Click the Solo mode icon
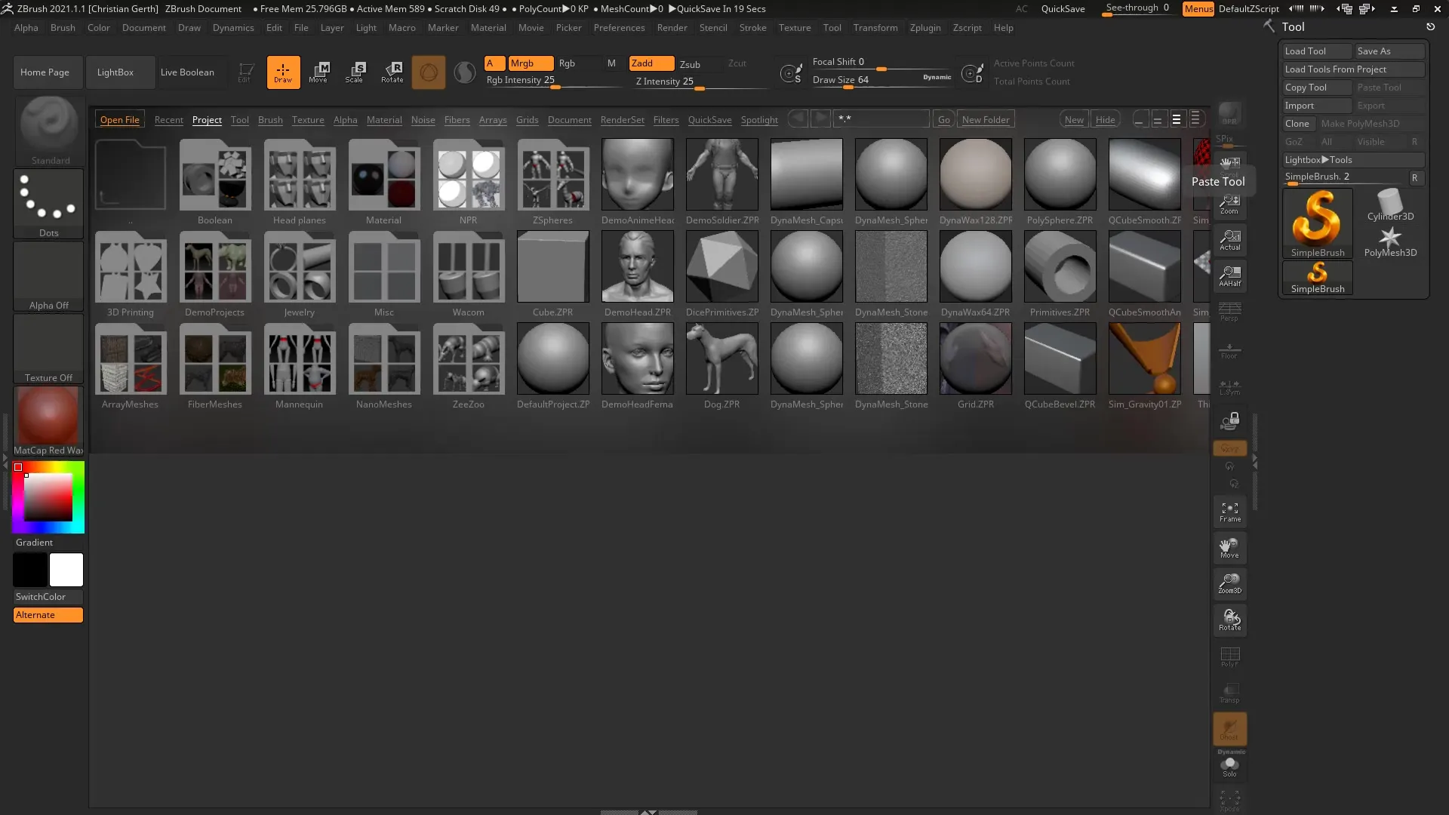The width and height of the screenshot is (1449, 815). (x=1230, y=767)
